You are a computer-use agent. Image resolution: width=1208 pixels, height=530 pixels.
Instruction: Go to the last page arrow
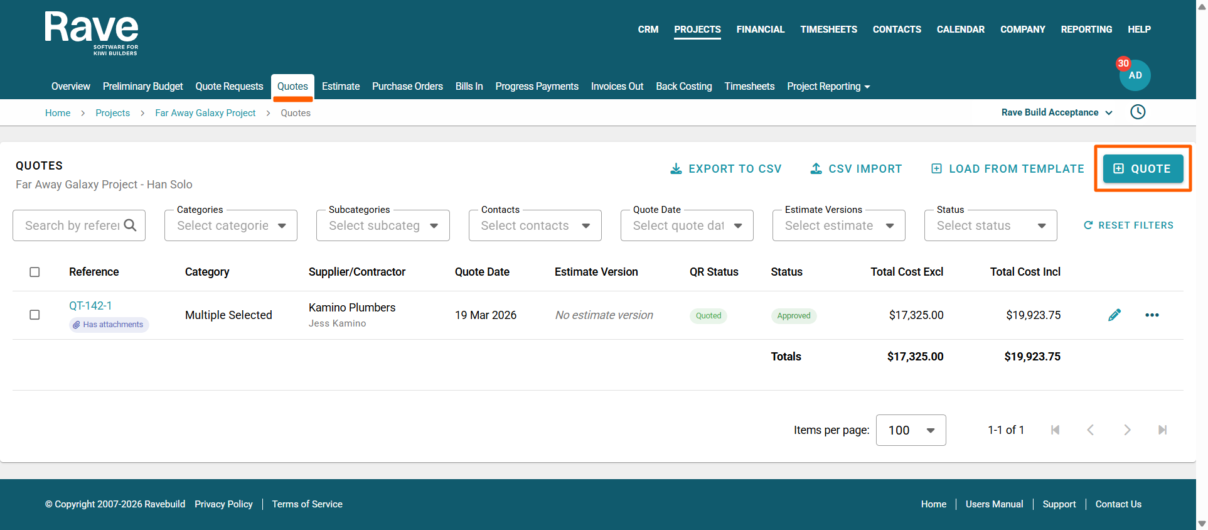(1162, 430)
